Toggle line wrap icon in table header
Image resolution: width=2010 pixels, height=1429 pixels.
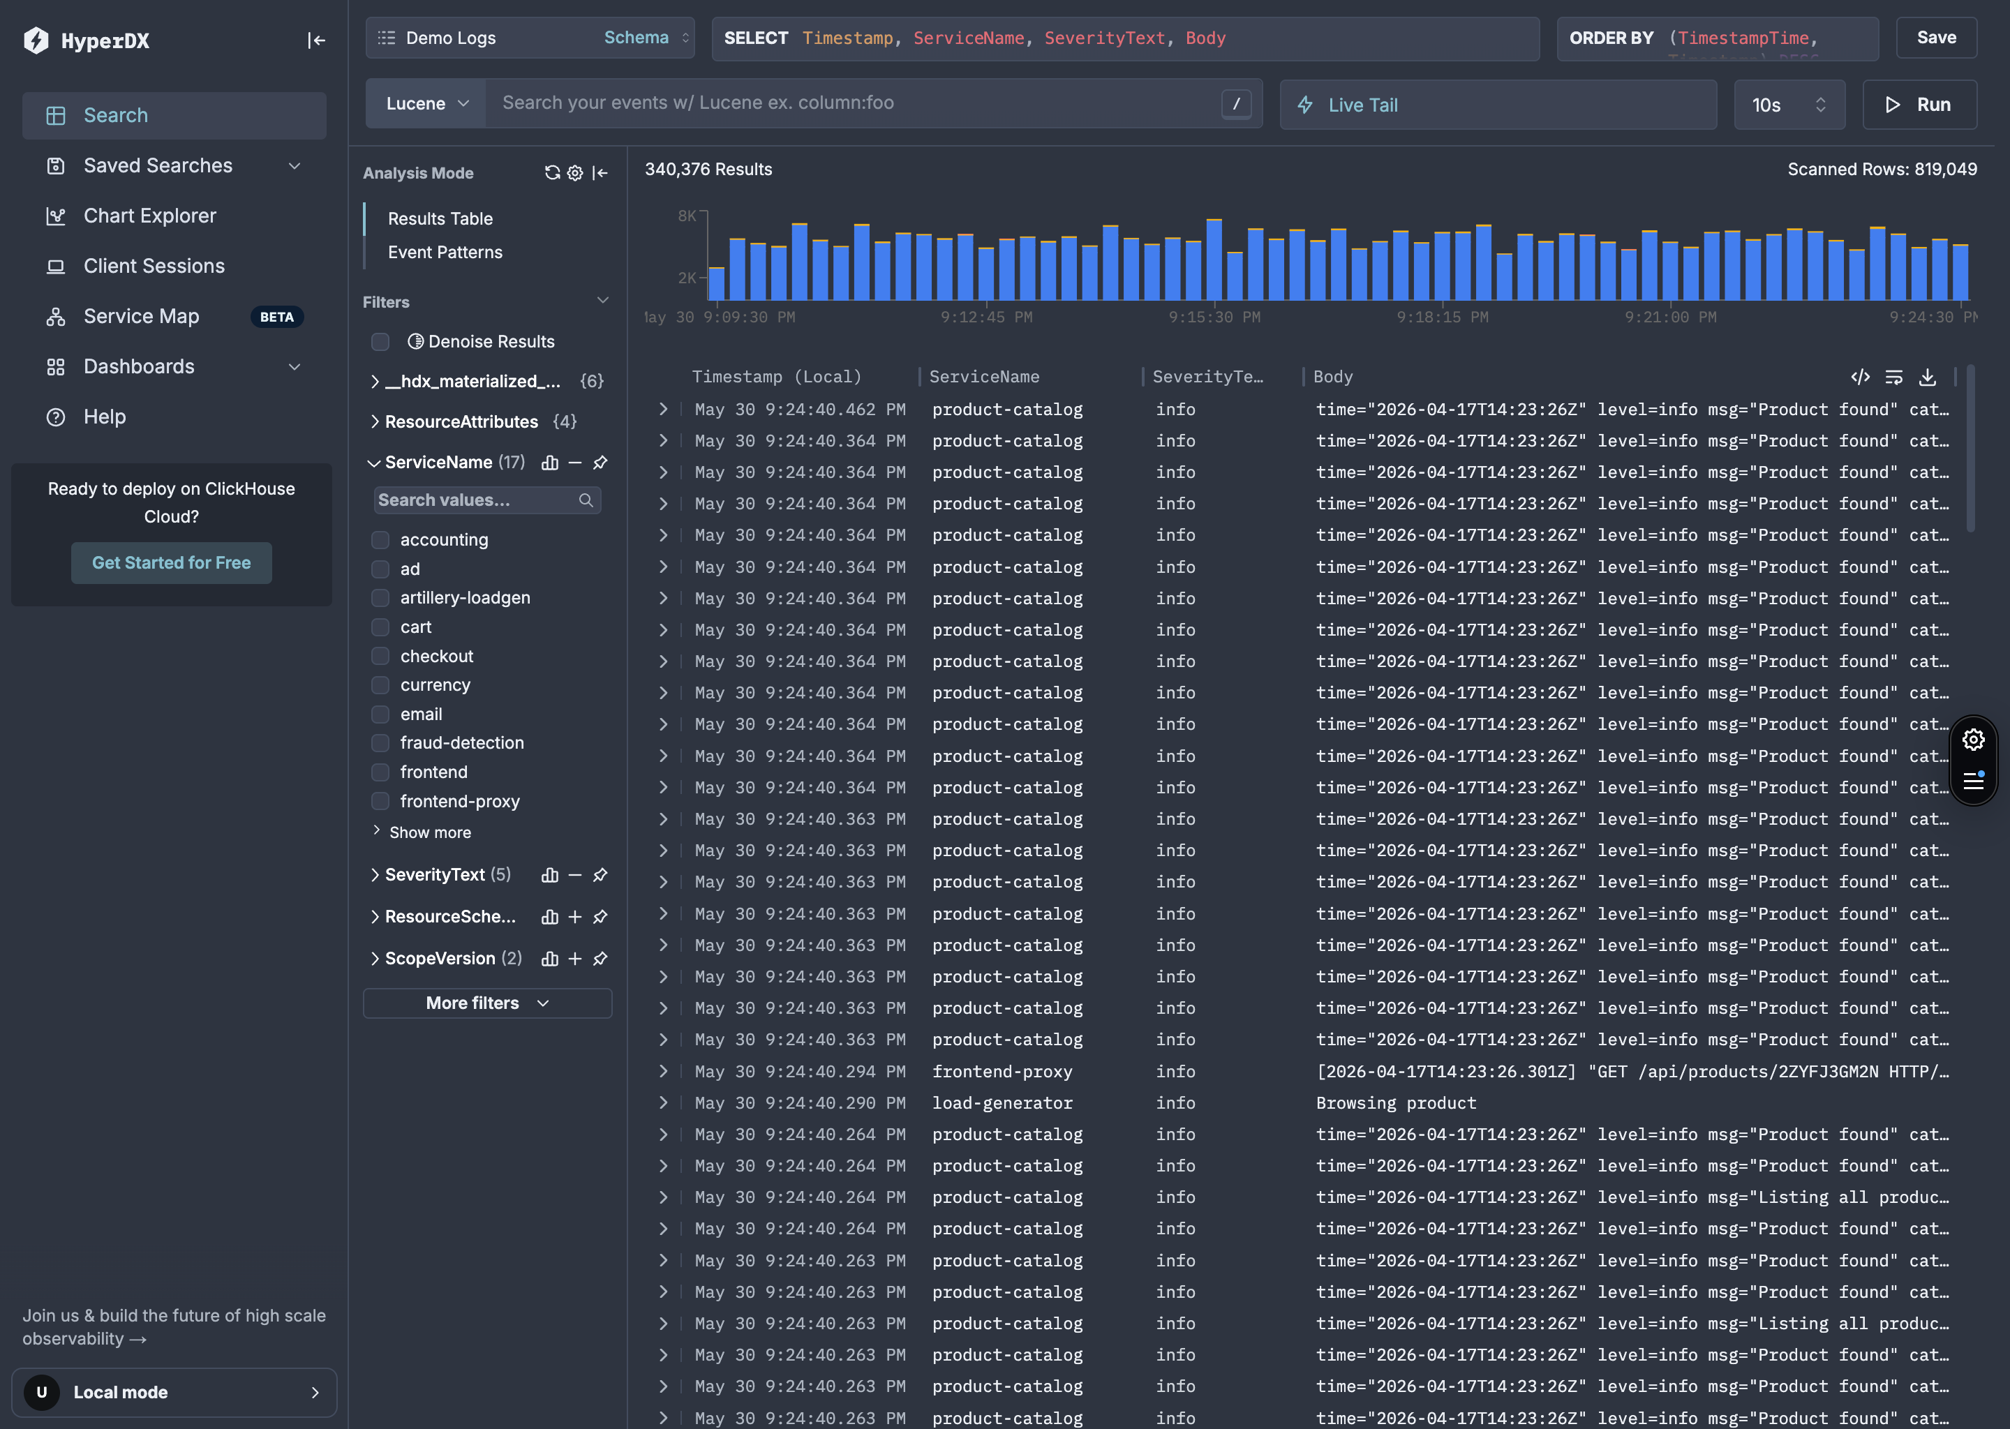[x=1894, y=377]
